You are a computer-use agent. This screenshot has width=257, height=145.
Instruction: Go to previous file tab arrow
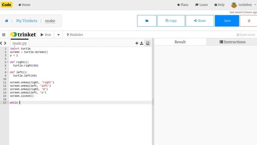pyautogui.click(x=1, y=43)
